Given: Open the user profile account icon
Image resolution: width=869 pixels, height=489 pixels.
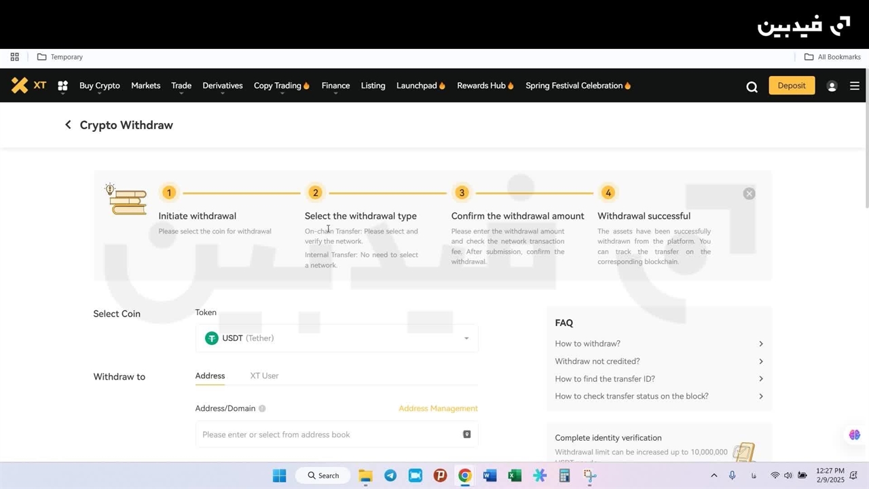Looking at the screenshot, I should [832, 86].
